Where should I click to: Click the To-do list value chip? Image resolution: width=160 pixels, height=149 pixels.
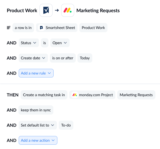point(66,125)
